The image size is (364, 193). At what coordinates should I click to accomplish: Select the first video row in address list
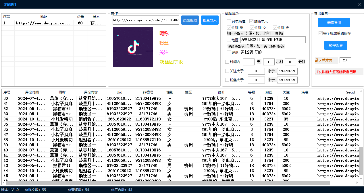click(x=43, y=23)
